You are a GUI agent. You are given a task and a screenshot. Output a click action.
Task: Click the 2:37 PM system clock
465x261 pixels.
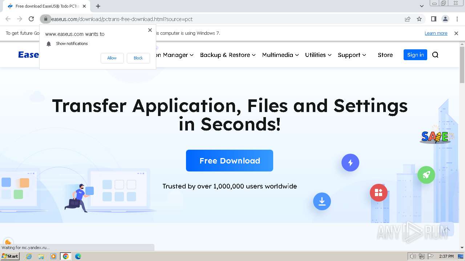point(446,256)
